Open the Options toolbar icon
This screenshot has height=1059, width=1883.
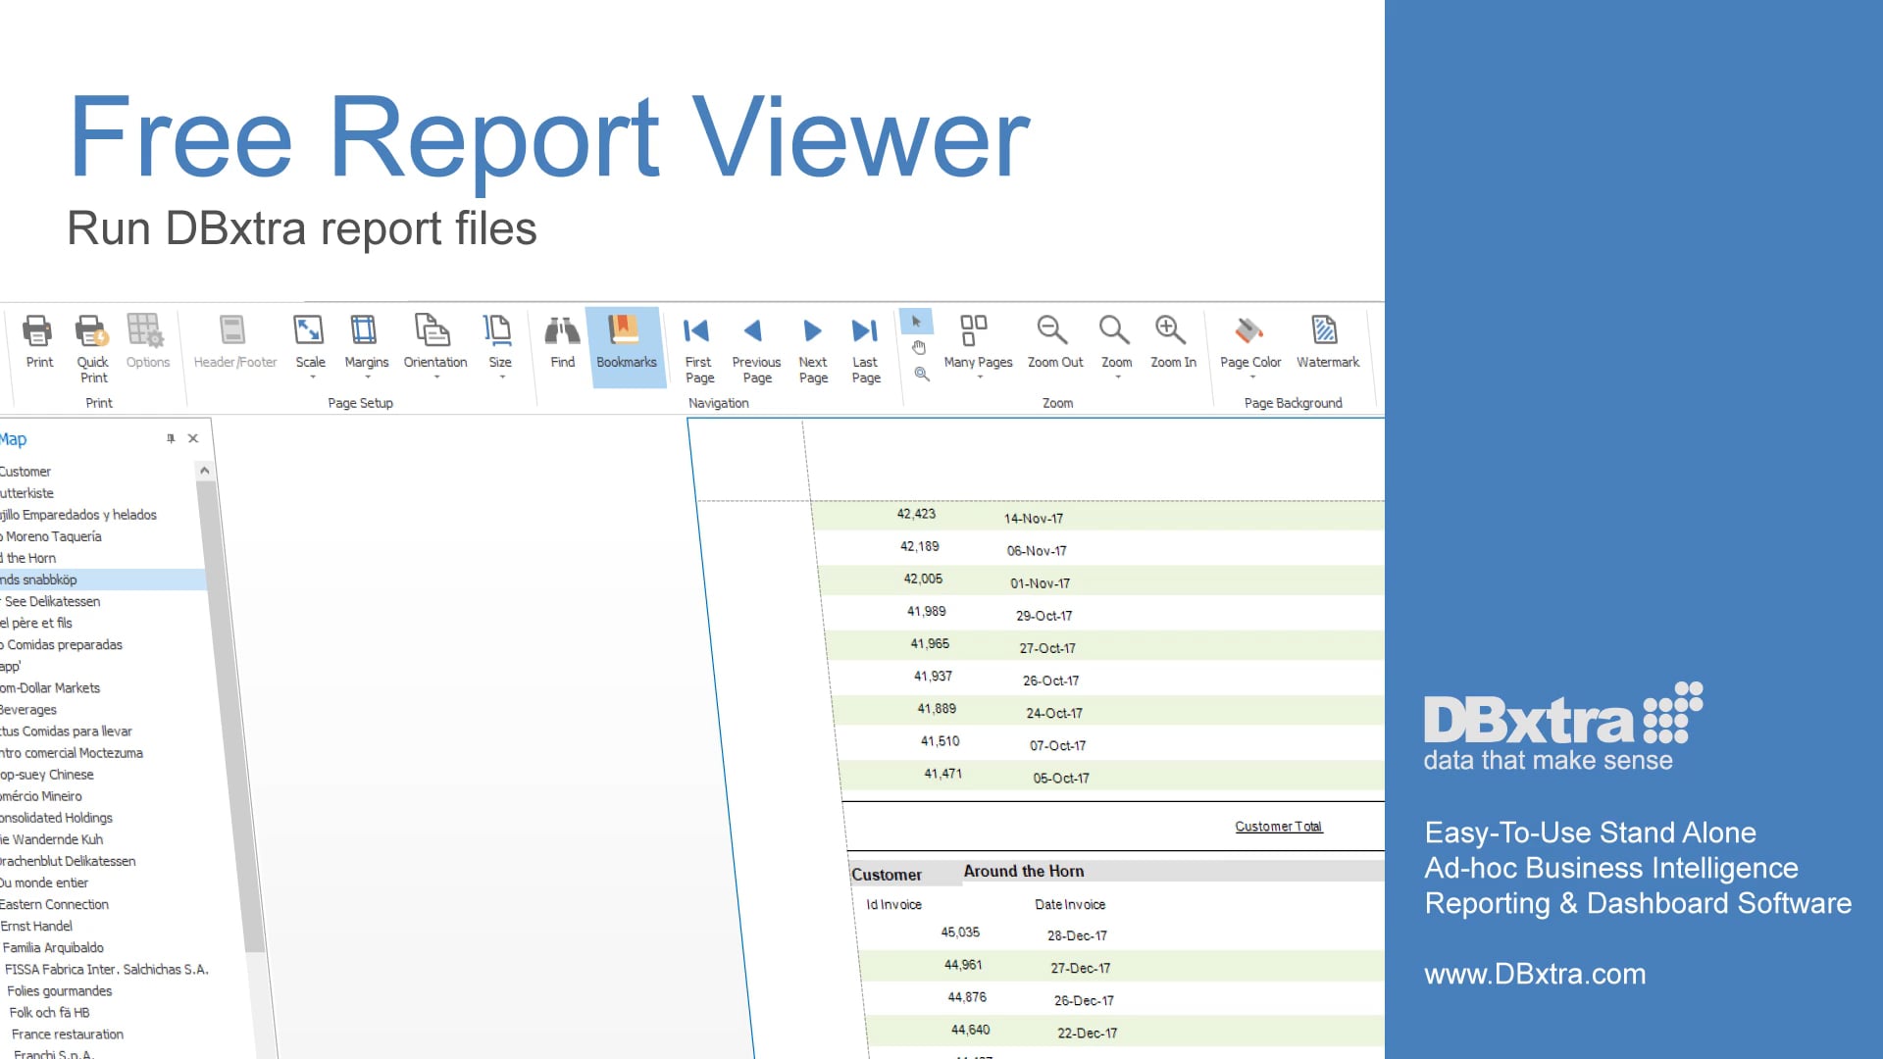click(x=147, y=341)
